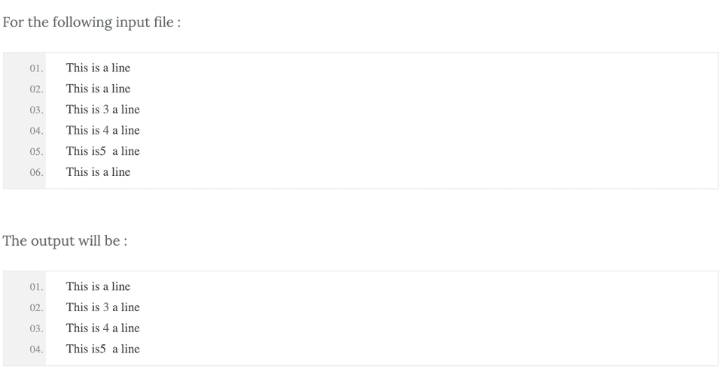The width and height of the screenshot is (723, 372).
Task: Click line number 05 in input block
Action: [x=36, y=152]
